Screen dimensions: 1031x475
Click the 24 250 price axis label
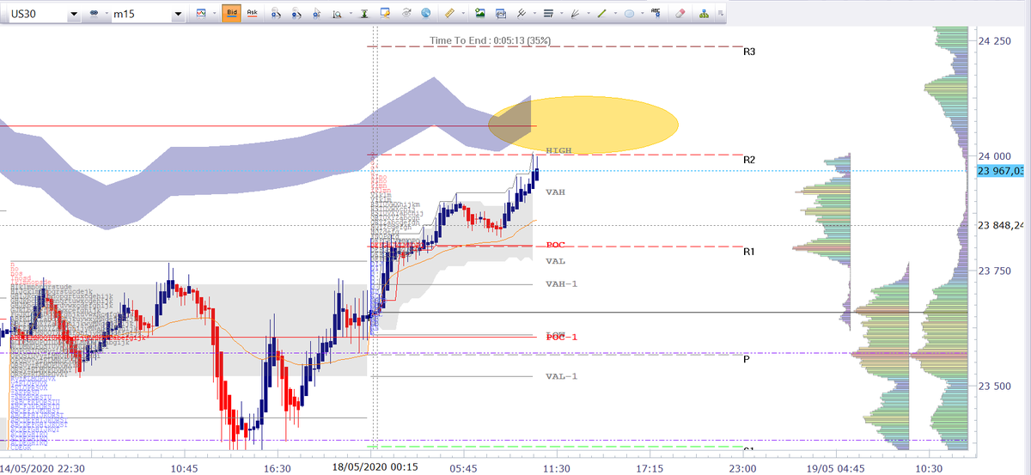click(995, 40)
